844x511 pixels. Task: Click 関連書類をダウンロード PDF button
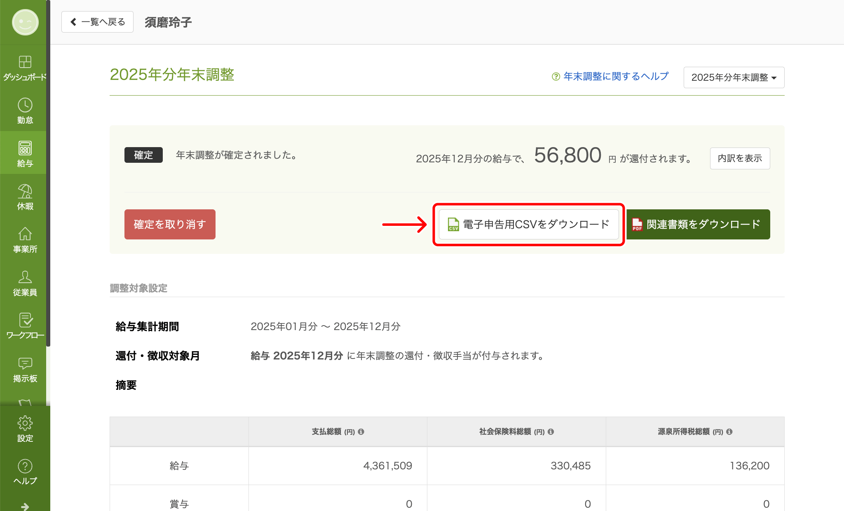(698, 224)
